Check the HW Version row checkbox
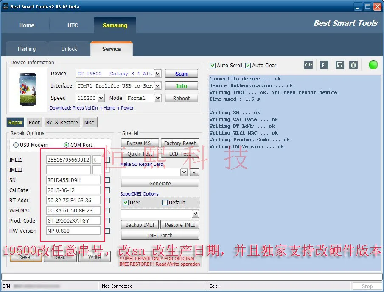The height and width of the screenshot is (292, 384). [x=107, y=231]
